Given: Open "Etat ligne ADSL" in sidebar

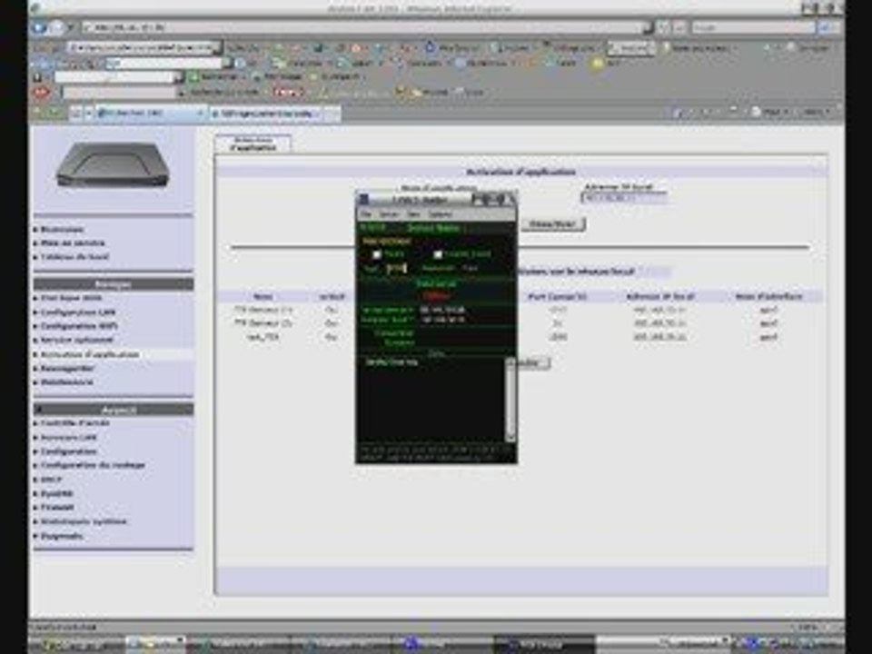Looking at the screenshot, I should (x=71, y=298).
